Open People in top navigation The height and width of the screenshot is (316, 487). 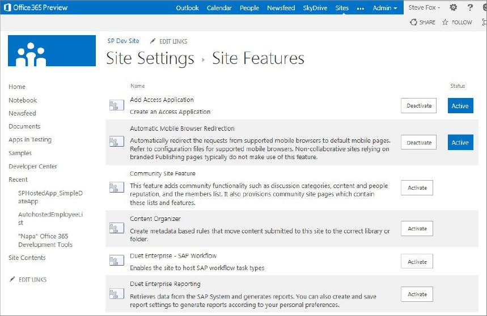(249, 8)
